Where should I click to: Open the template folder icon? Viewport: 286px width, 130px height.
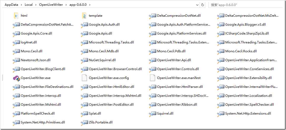(x=84, y=16)
